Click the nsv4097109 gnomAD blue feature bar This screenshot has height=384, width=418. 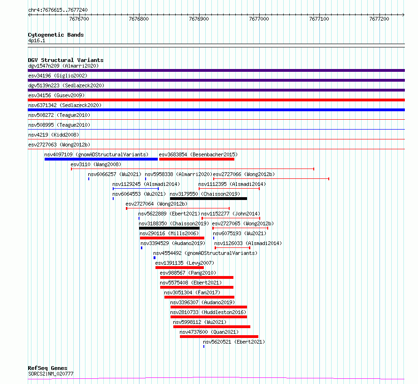(x=101, y=159)
